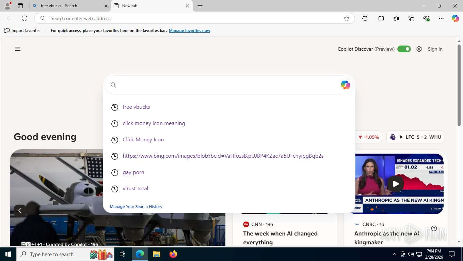
Task: Click the Copilot icon in search box
Action: click(345, 85)
